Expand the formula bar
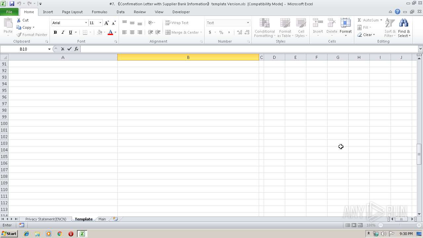The image size is (423, 238). click(x=420, y=49)
